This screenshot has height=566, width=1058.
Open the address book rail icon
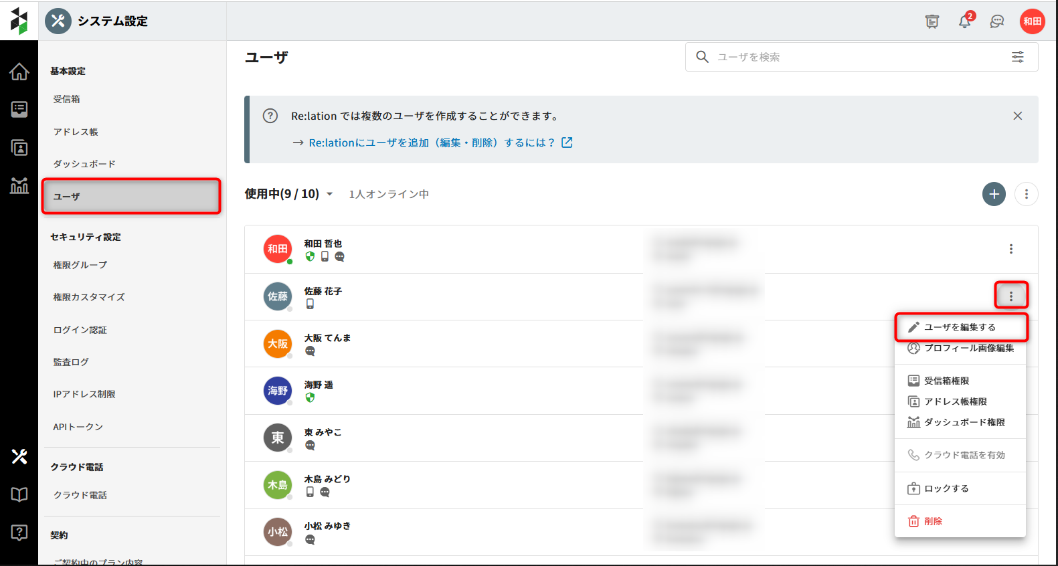pos(19,148)
